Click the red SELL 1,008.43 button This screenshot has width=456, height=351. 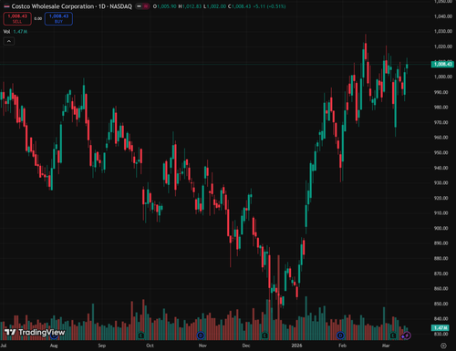tap(17, 18)
